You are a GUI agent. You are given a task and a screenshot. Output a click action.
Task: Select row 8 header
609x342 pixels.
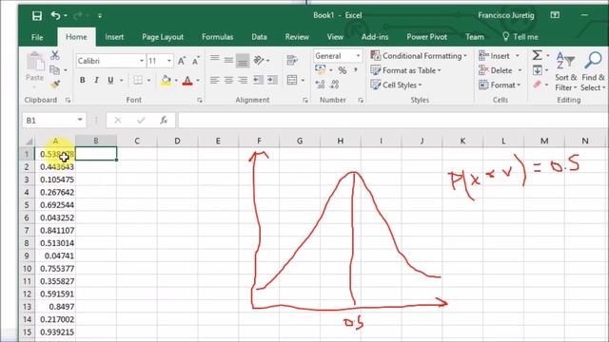(x=27, y=243)
